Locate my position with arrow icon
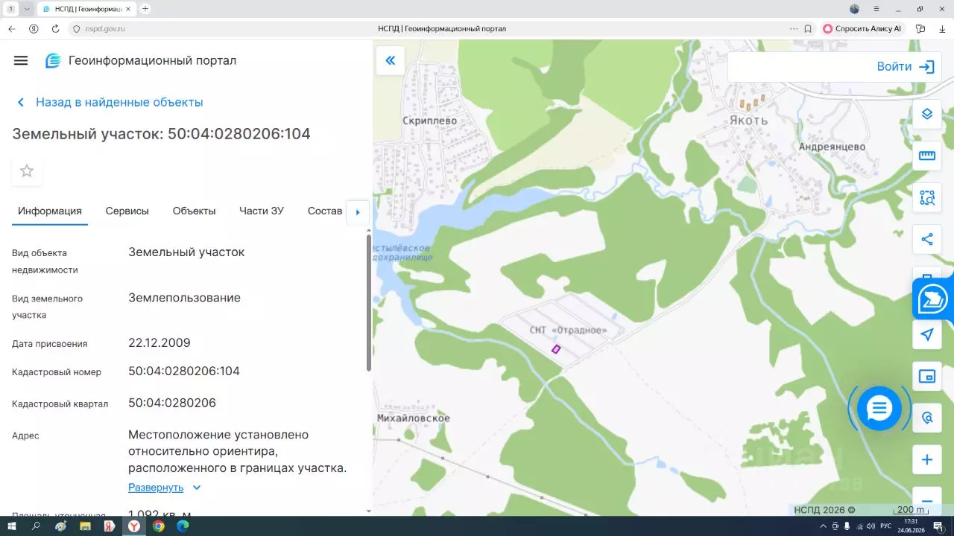This screenshot has height=536, width=954. point(927,334)
